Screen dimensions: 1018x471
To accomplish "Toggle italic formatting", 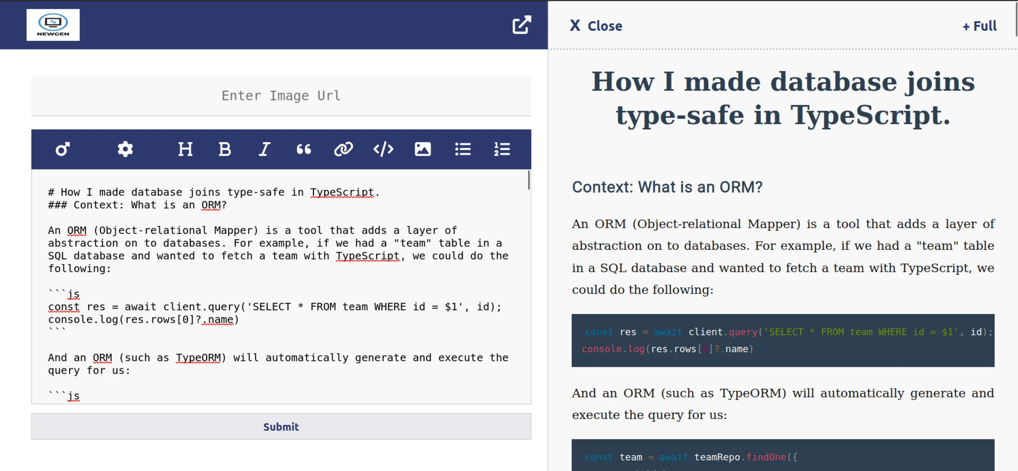I will [x=264, y=149].
